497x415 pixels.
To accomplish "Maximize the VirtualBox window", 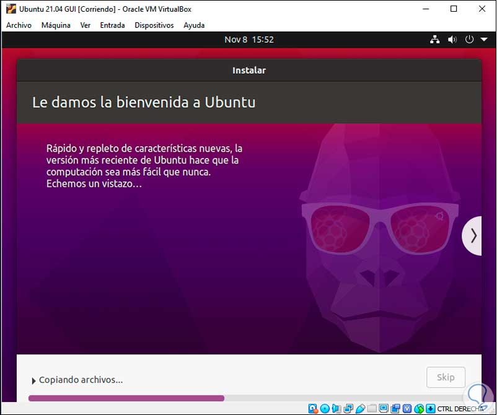I will tap(454, 9).
